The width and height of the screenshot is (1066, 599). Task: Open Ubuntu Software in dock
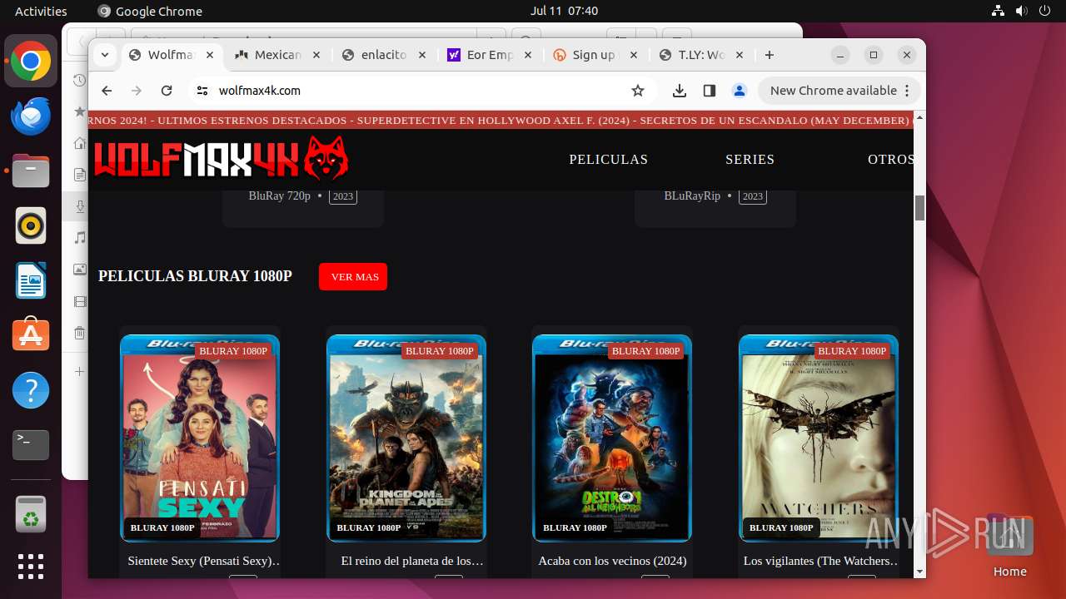coord(31,335)
